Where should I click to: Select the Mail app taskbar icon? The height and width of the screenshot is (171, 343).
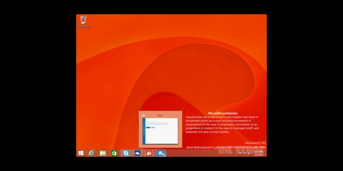[161, 153]
